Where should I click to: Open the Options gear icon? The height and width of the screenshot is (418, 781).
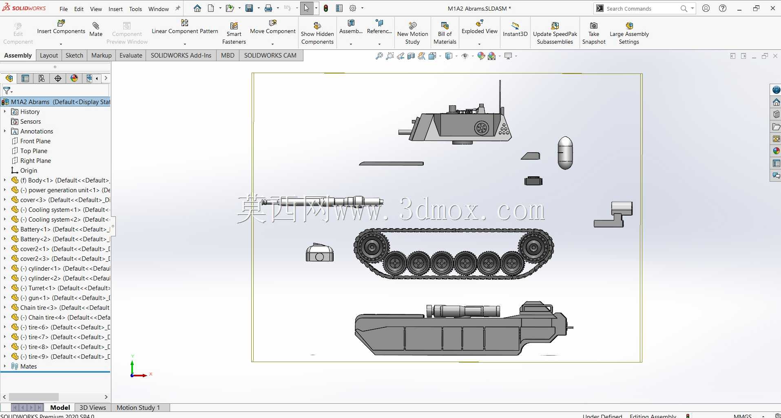[x=353, y=8]
